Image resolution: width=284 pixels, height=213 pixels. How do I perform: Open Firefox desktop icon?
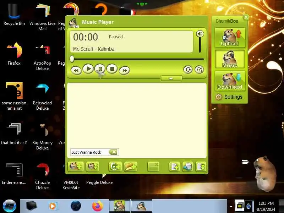coord(14,54)
